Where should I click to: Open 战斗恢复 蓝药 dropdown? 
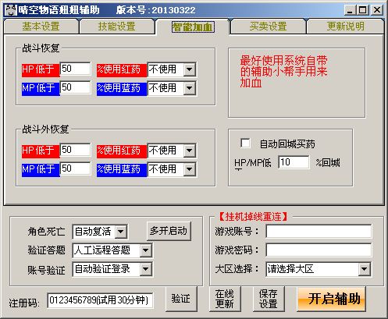[189, 88]
